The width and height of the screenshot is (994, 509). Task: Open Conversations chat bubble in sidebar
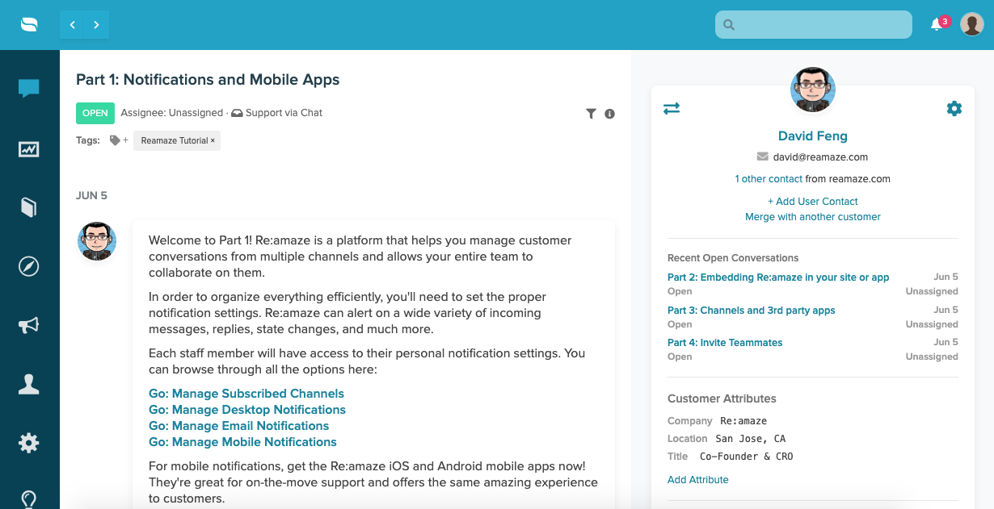pyautogui.click(x=29, y=89)
